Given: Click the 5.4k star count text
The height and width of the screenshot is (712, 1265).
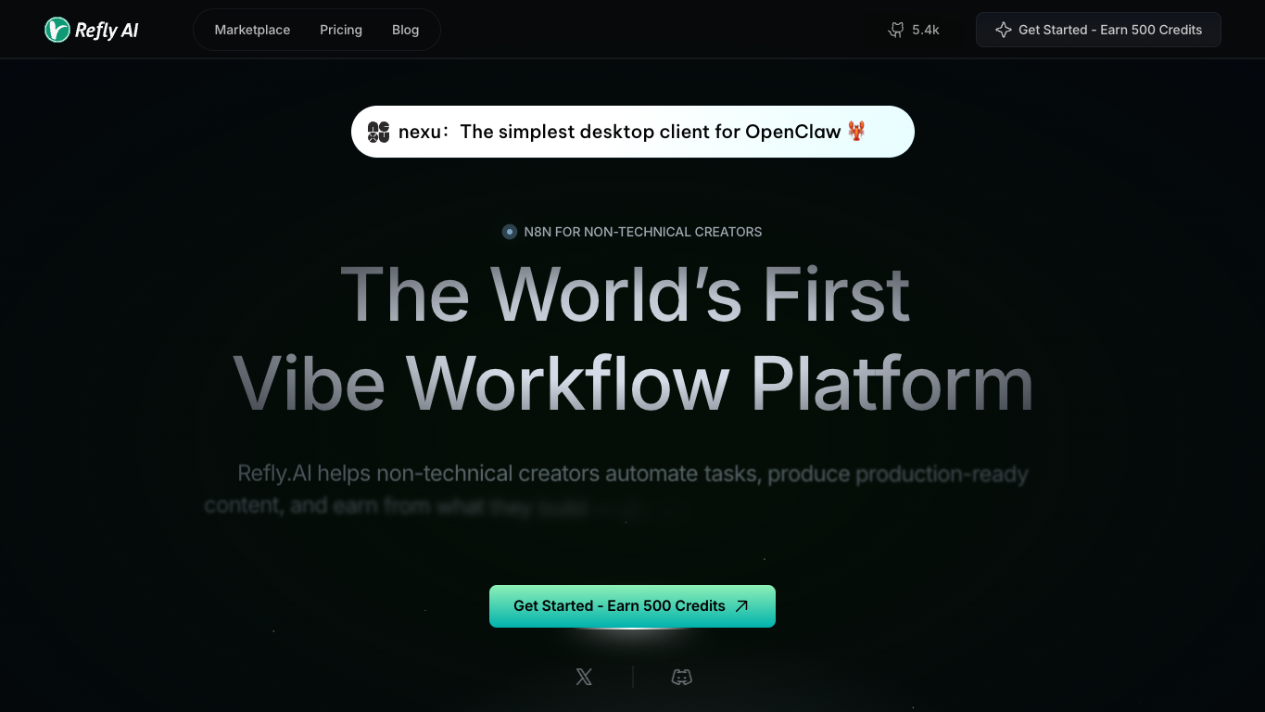Looking at the screenshot, I should [x=926, y=30].
